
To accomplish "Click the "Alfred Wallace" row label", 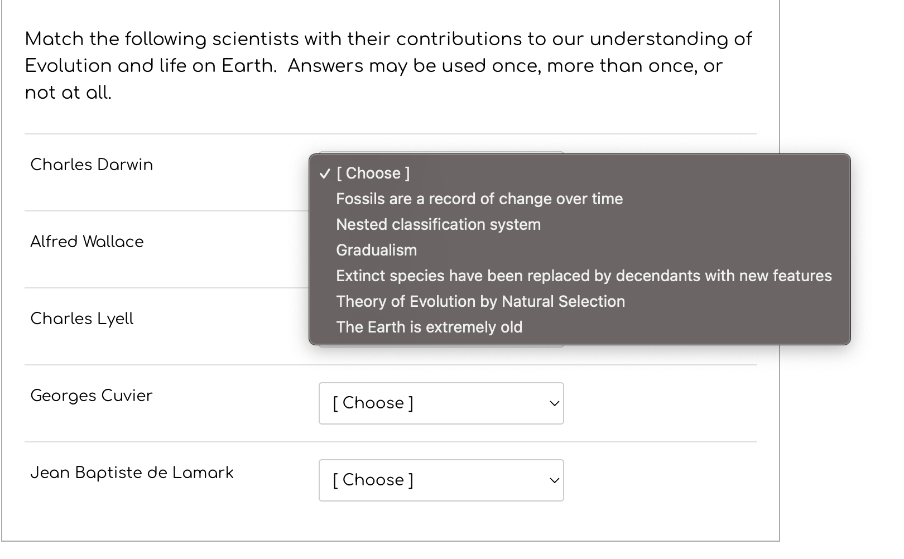I will click(x=87, y=242).
